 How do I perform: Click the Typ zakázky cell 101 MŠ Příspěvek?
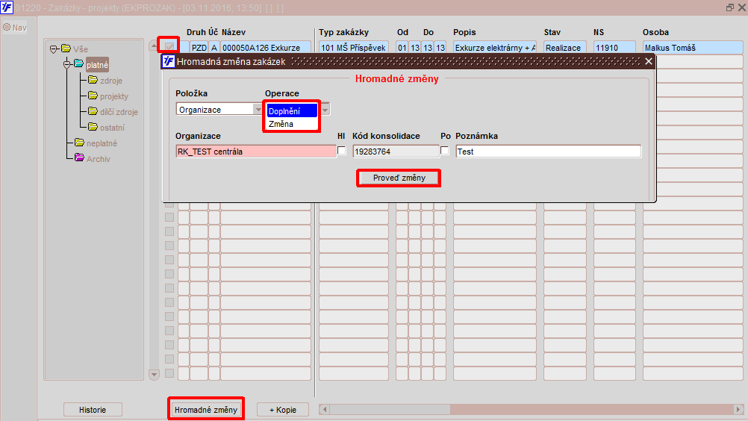354,48
